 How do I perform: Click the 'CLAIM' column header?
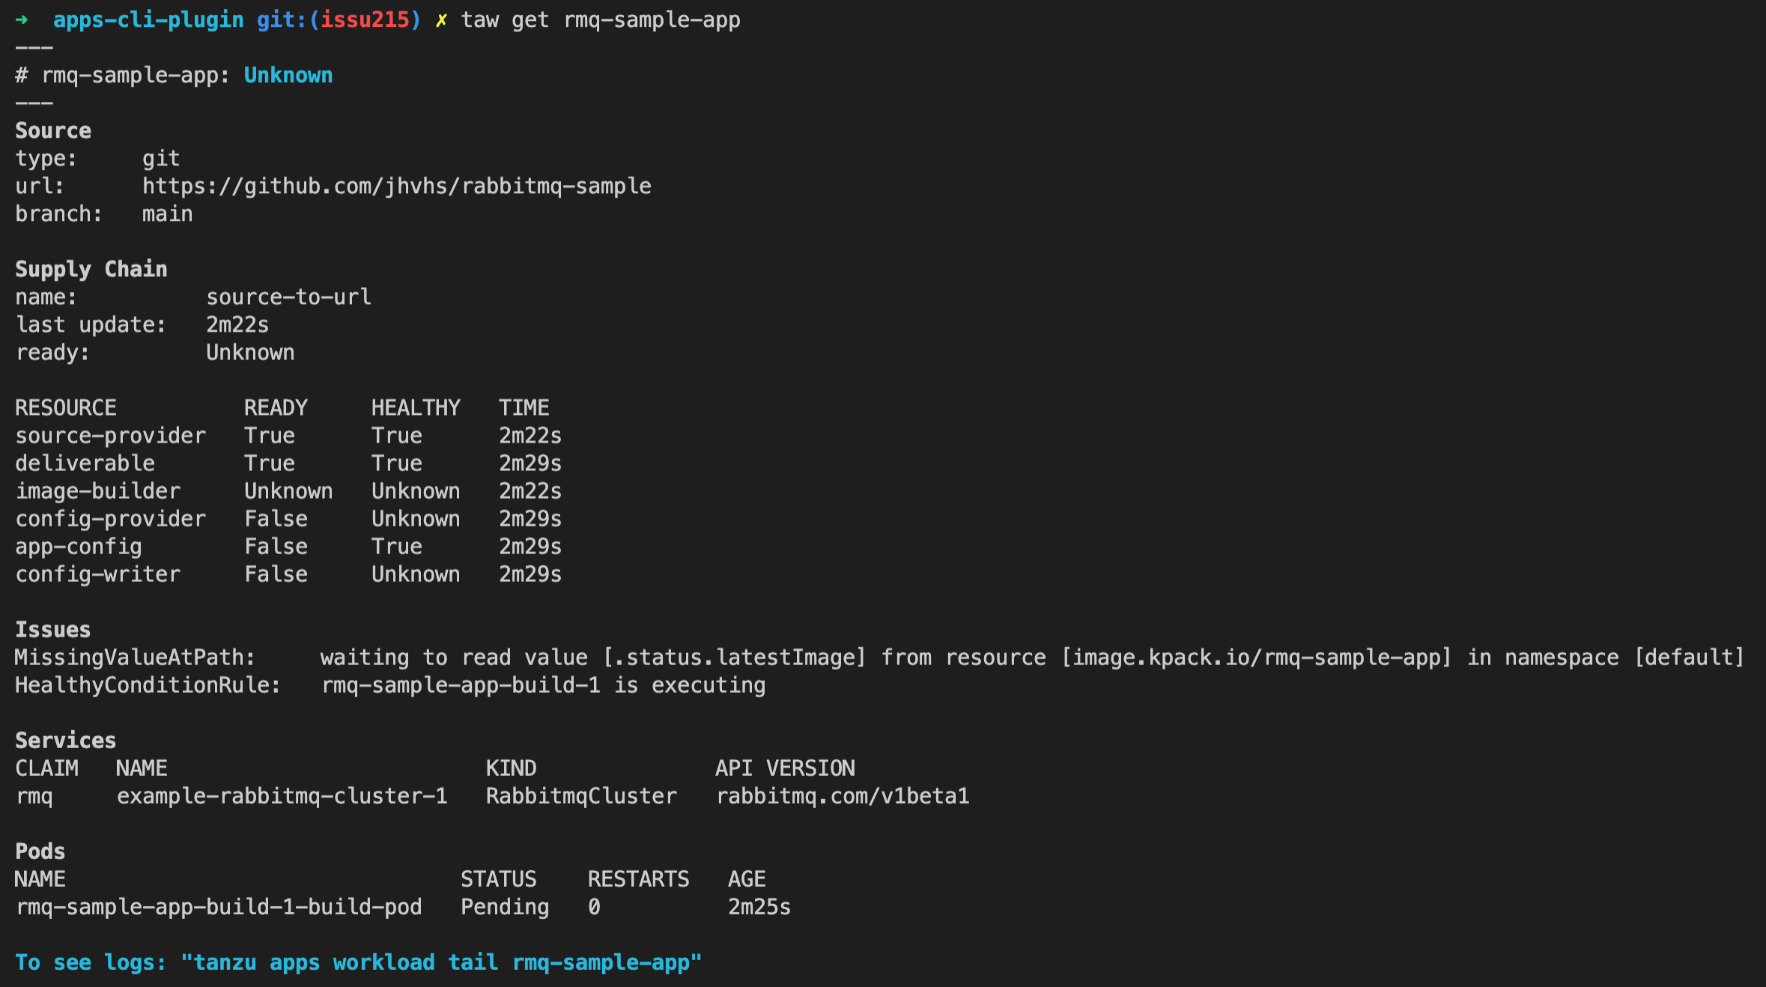tap(46, 768)
